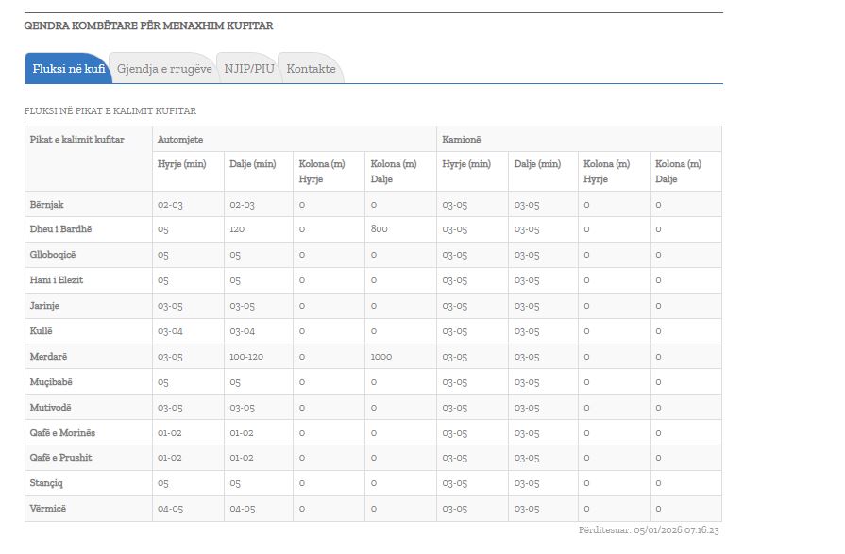Click the 800 queue value for Dheu i Bardhë
This screenshot has height=554, width=845.
click(x=378, y=229)
